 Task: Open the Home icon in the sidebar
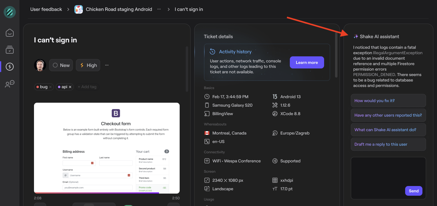(9, 33)
